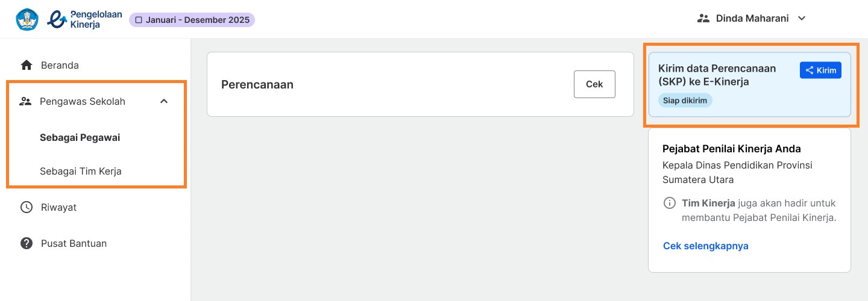Open the Januari - Desember 2025 period selector
The height and width of the screenshot is (301, 868).
coord(192,20)
